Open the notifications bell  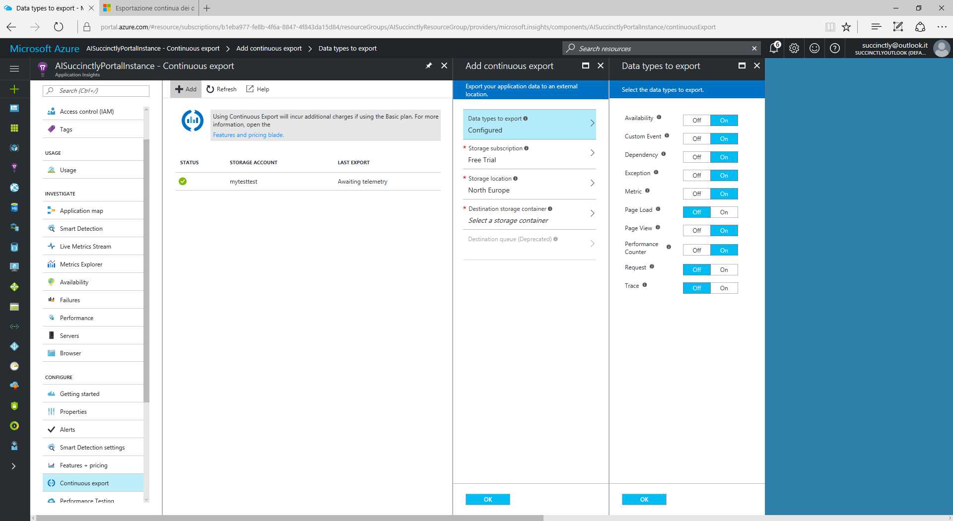774,48
